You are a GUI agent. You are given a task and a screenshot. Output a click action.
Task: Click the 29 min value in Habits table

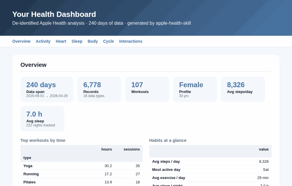coord(263,178)
